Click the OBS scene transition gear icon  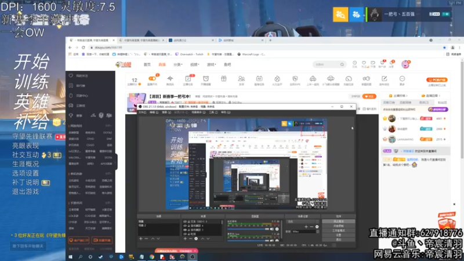click(x=317, y=227)
